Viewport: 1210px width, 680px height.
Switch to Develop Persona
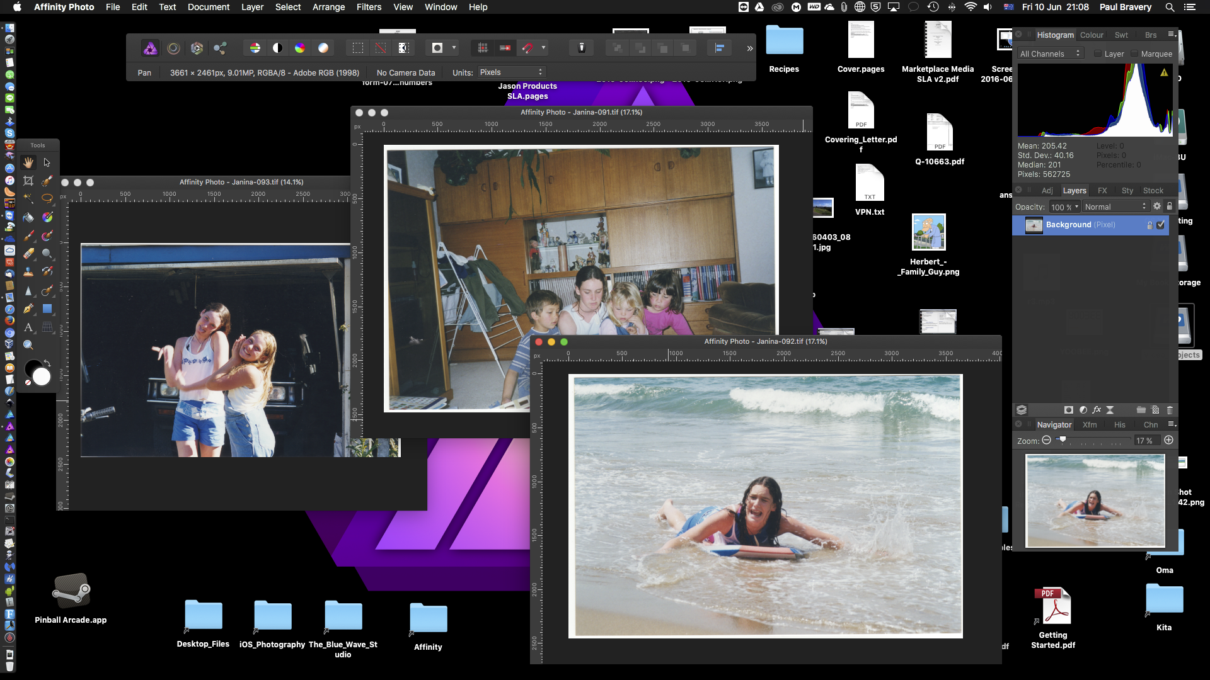coord(197,48)
